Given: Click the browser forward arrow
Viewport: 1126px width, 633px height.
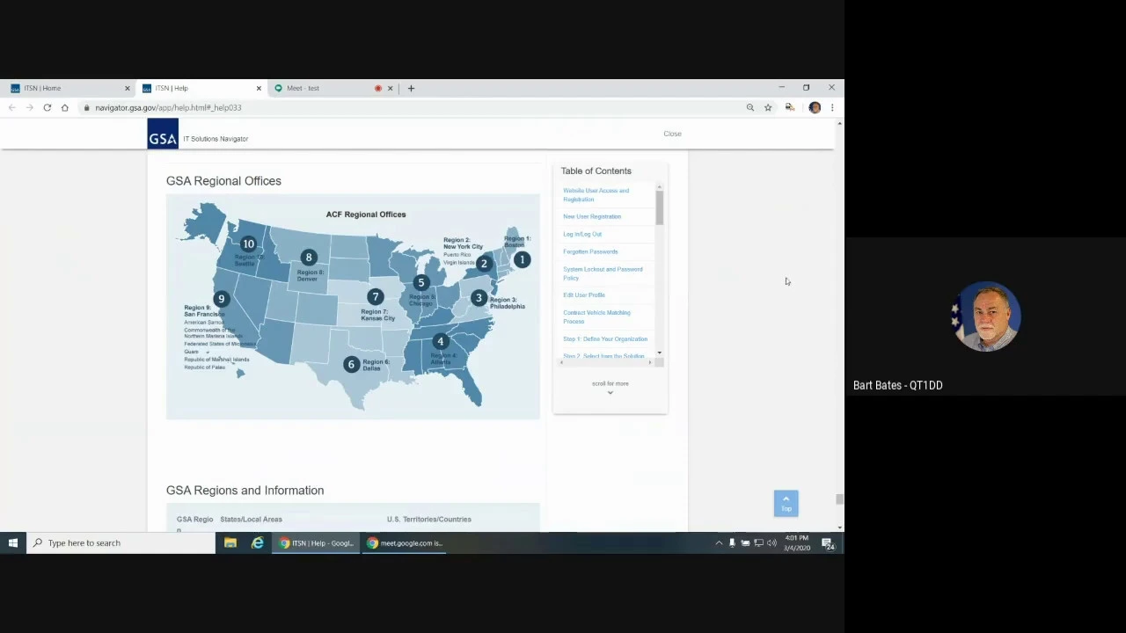Looking at the screenshot, I should tap(30, 107).
